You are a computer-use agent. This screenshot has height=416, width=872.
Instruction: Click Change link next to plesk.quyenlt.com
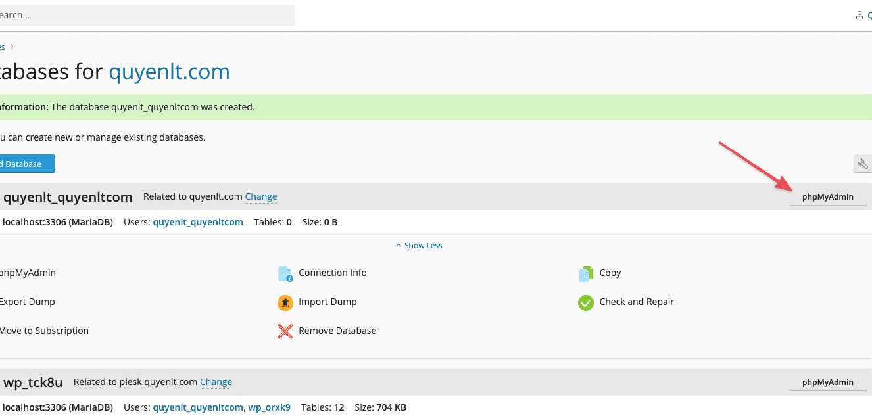(x=216, y=382)
